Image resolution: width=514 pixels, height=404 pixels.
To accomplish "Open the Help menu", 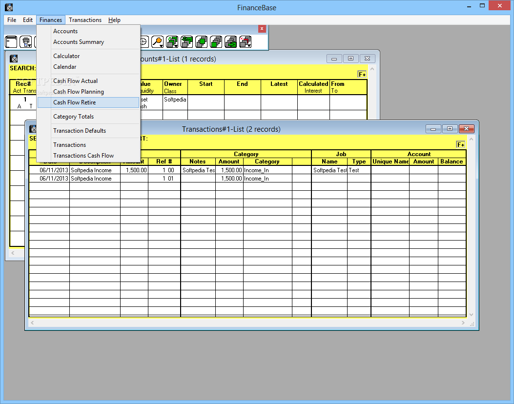I will coord(114,20).
